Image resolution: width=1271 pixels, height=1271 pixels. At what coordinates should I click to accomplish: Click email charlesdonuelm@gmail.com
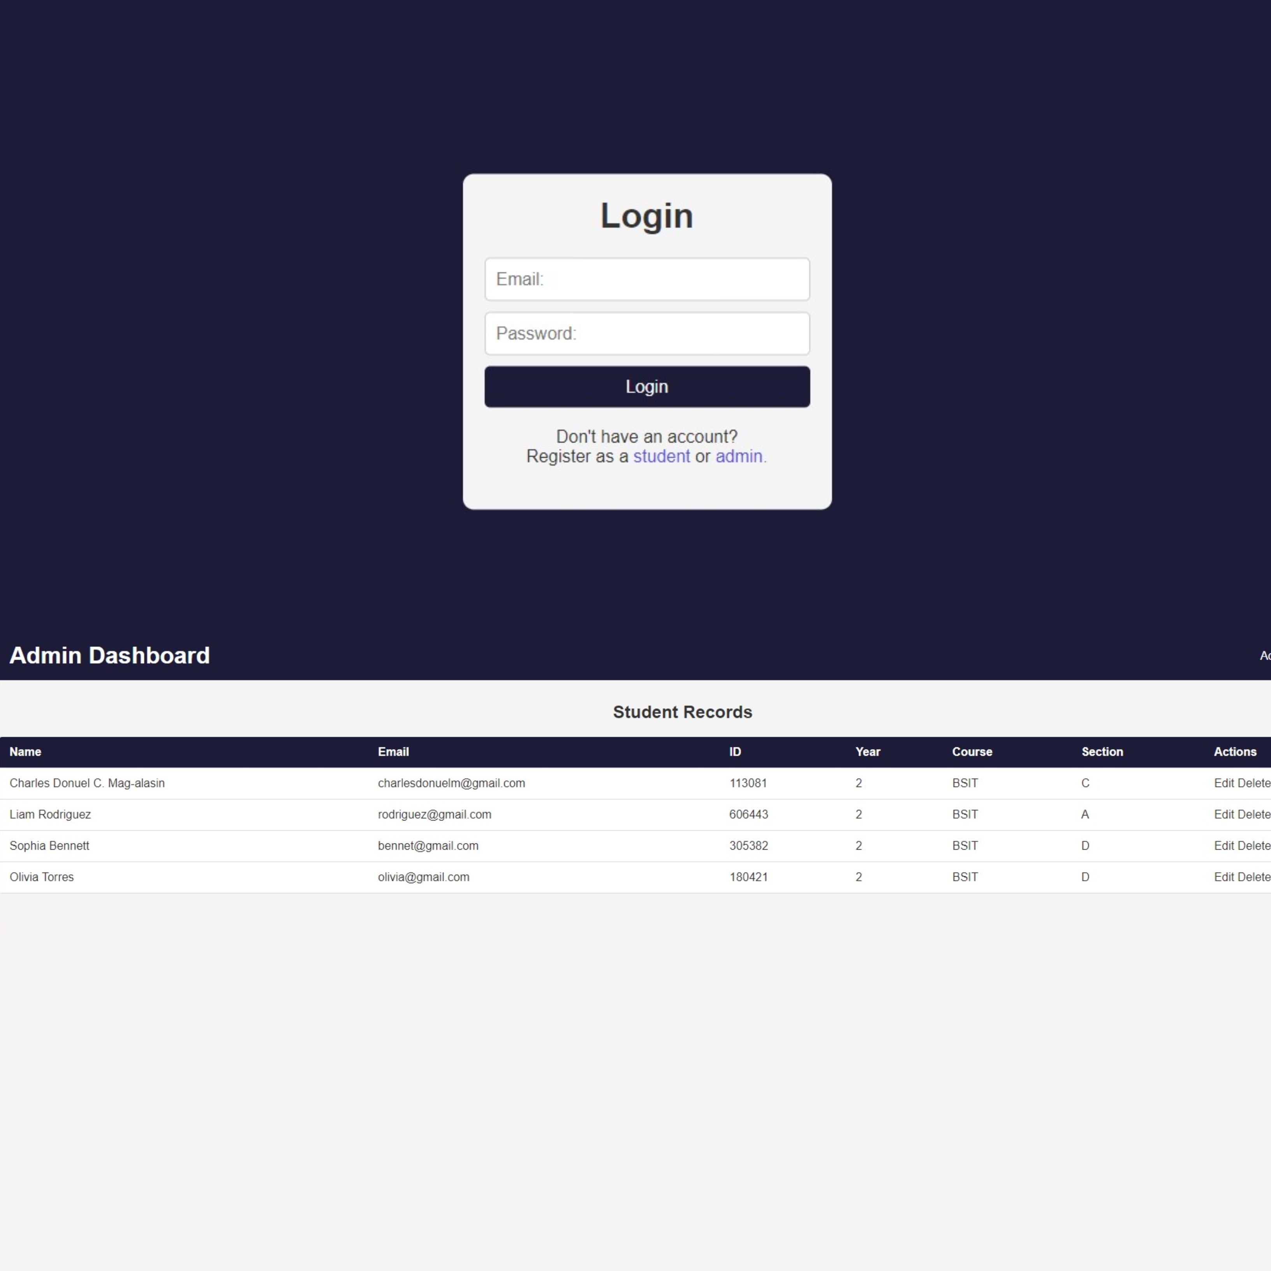click(x=451, y=783)
